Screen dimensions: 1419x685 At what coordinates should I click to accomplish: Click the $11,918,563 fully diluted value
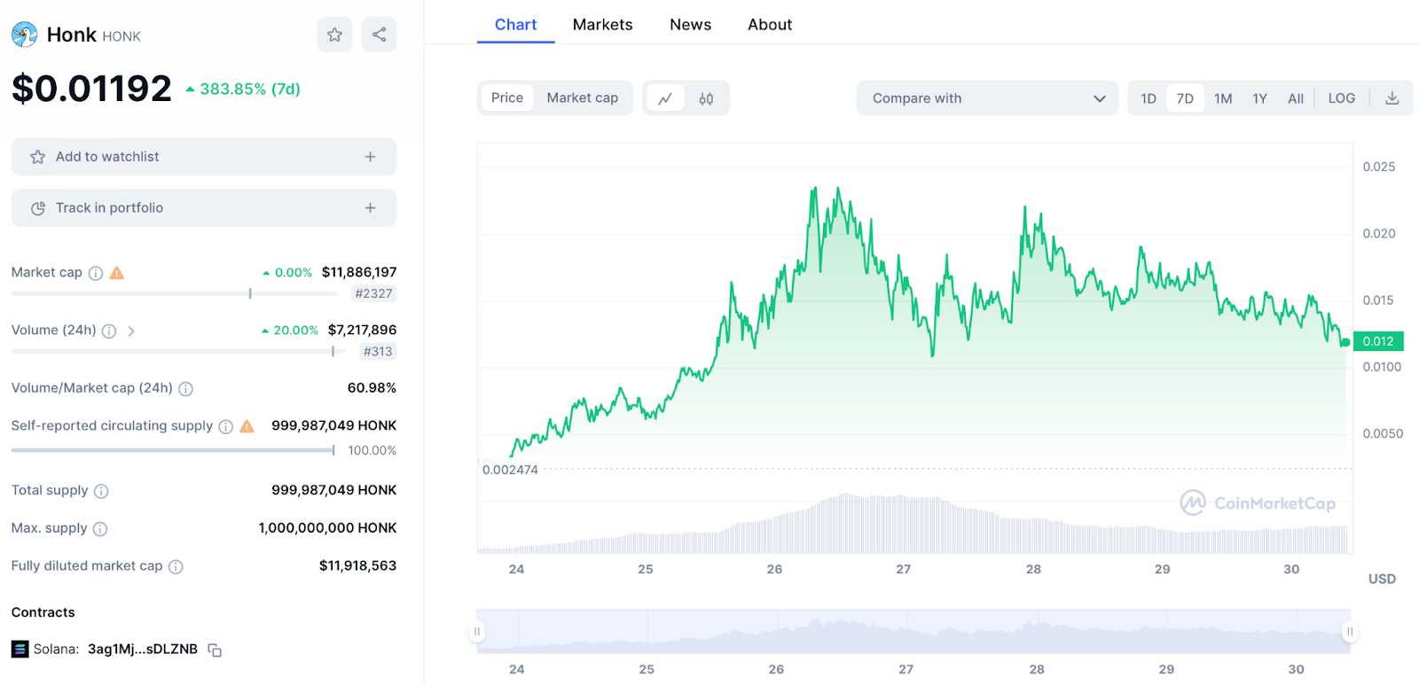click(357, 565)
